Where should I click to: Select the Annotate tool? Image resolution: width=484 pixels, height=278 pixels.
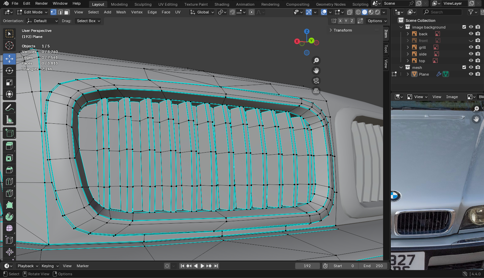tap(9, 108)
